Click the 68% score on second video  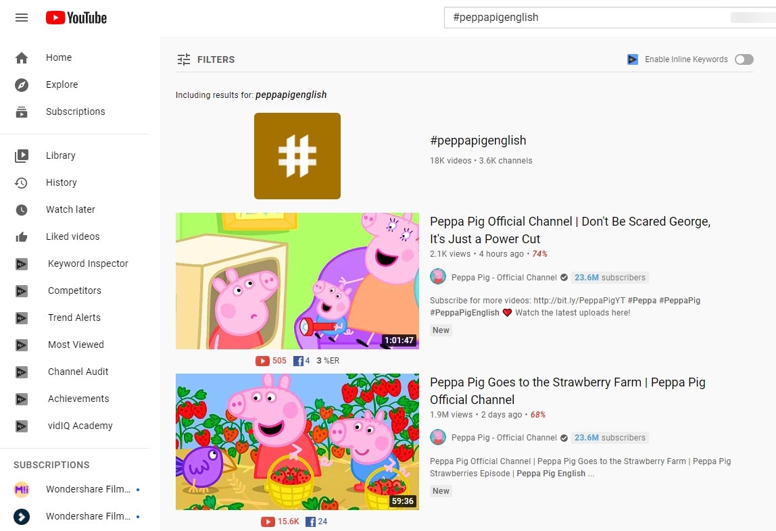[x=538, y=415]
